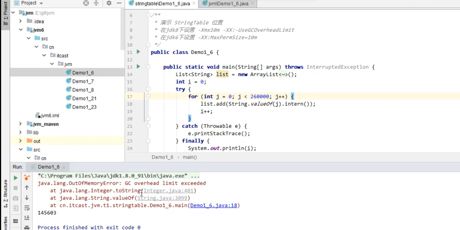Viewport: 460px width, 230px height.
Task: Collapse the jvm6 module node
Action: point(21,30)
